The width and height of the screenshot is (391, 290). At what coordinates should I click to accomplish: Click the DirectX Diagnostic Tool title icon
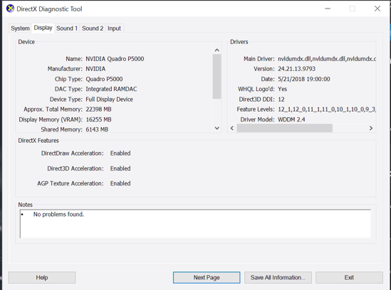pos(10,9)
